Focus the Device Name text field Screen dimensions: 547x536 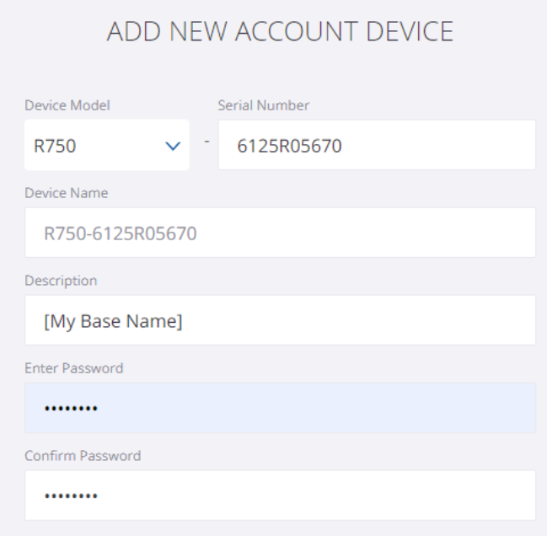click(x=280, y=233)
